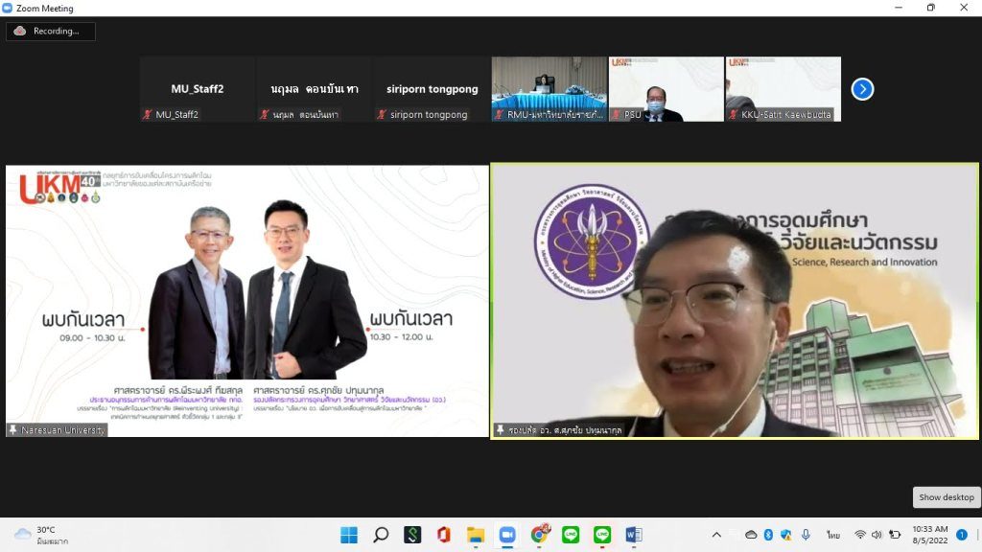The width and height of the screenshot is (982, 552).
Task: Open the Windows Start menu
Action: [349, 535]
